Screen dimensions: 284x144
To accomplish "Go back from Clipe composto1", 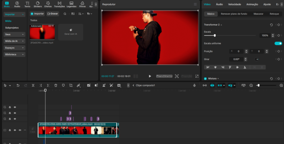I will coord(133,86).
